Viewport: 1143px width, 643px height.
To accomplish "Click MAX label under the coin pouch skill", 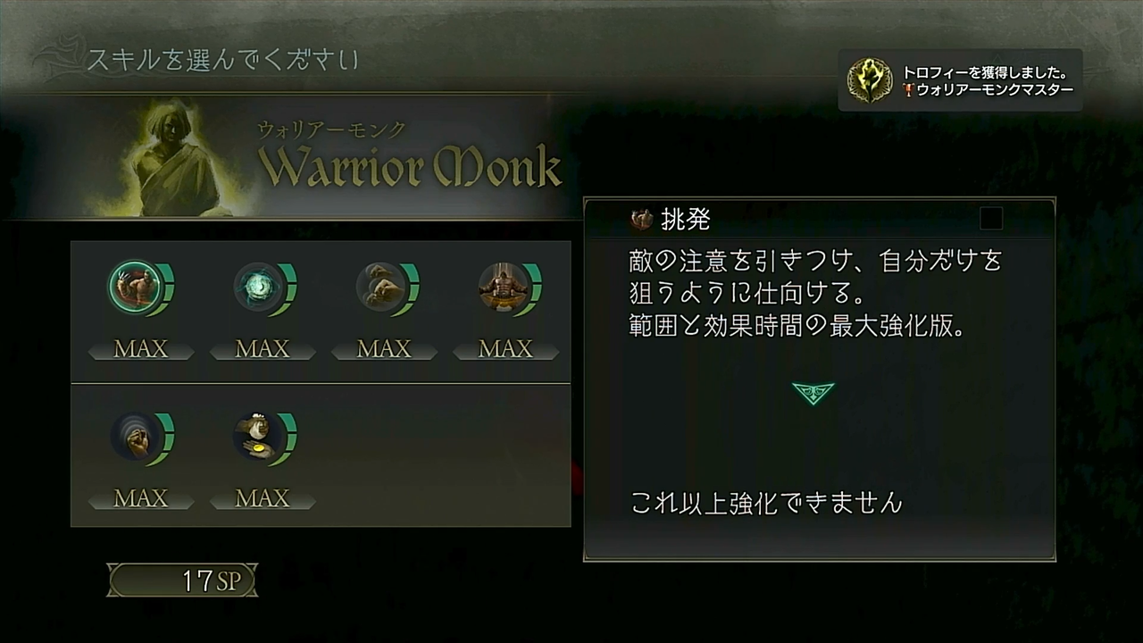I will click(x=263, y=498).
